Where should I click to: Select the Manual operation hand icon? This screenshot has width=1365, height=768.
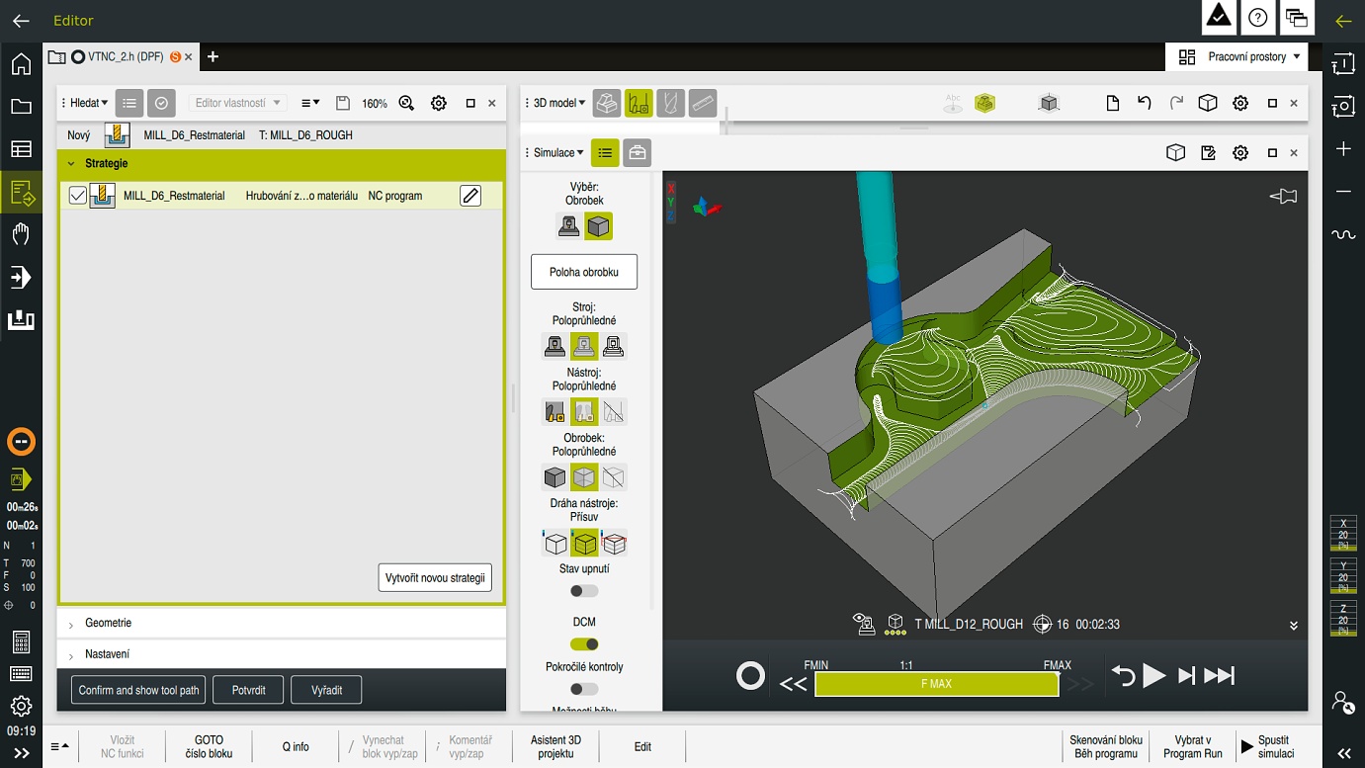pos(21,234)
